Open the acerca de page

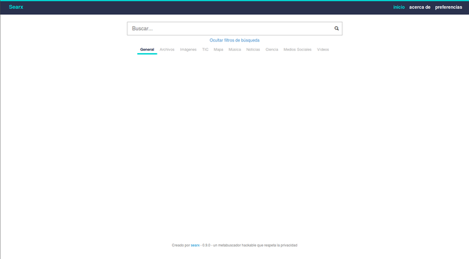(419, 7)
